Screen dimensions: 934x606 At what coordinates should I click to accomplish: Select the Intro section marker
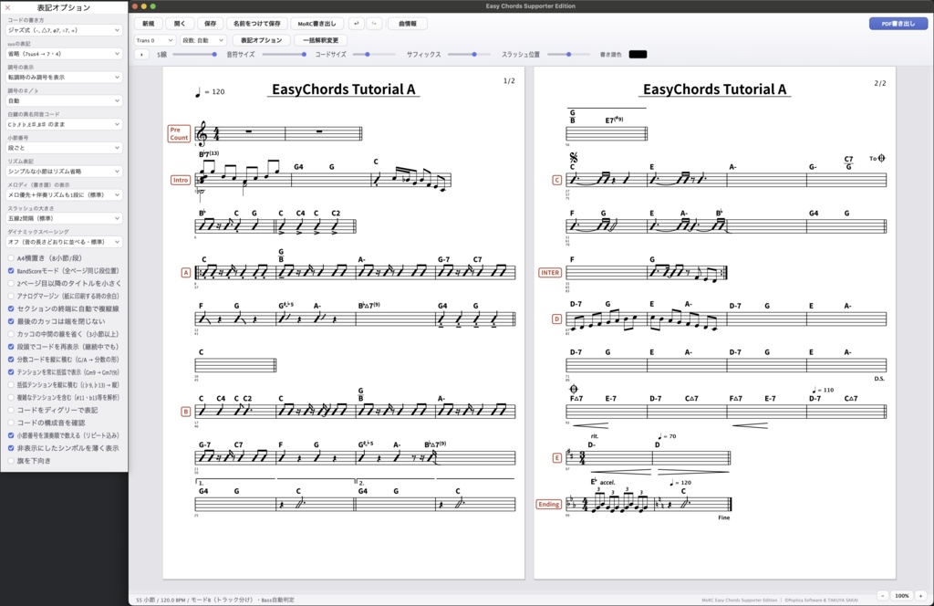[x=181, y=180]
